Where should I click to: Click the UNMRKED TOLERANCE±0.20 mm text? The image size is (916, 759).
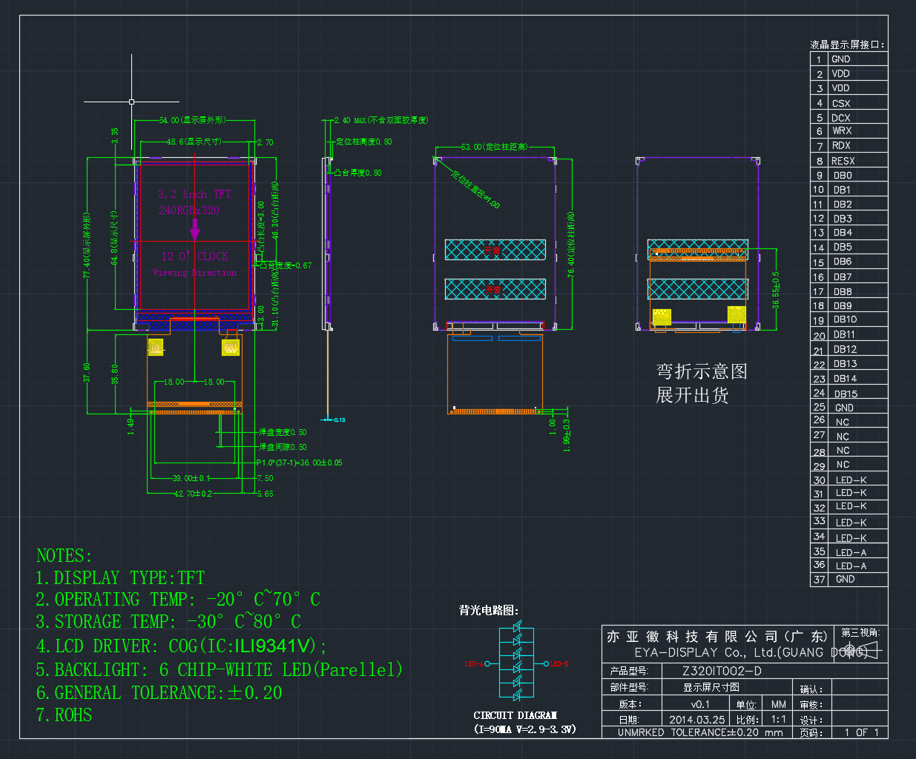point(700,732)
